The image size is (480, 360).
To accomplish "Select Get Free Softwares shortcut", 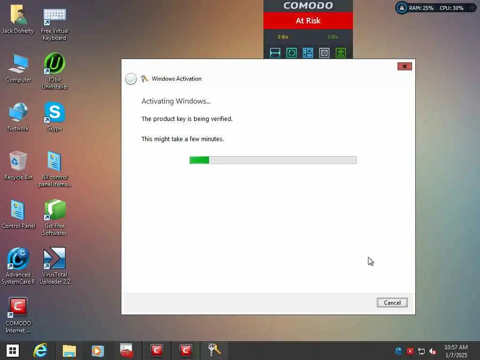I will (55, 217).
